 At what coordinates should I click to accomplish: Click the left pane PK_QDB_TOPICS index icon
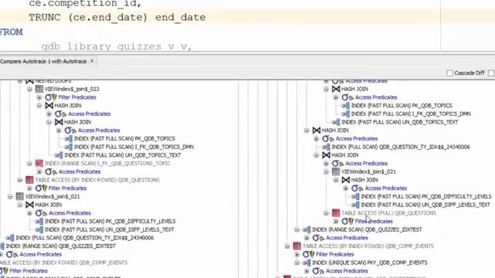point(69,139)
